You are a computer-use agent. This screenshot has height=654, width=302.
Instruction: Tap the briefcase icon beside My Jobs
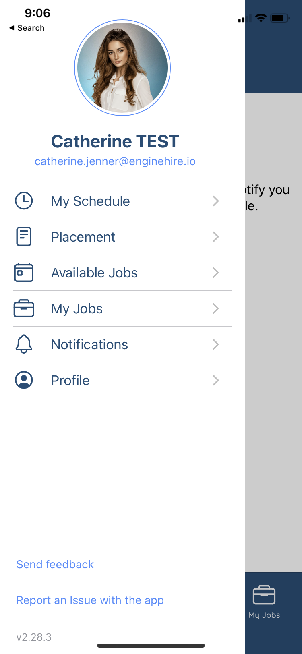click(x=24, y=308)
